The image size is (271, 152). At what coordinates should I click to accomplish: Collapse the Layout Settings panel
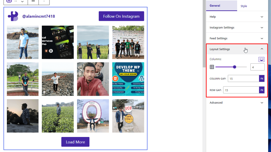coord(262,49)
